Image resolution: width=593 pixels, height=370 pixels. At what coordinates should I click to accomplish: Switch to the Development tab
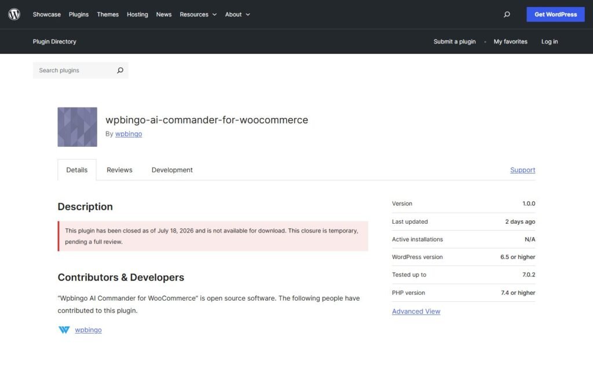(x=172, y=170)
